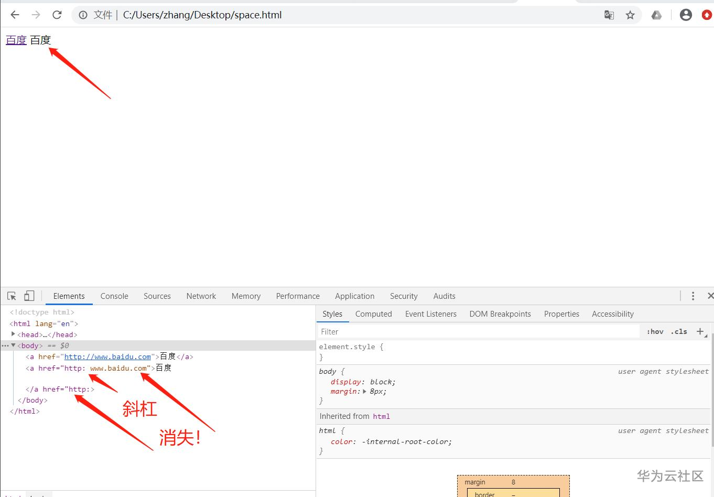This screenshot has height=497, width=714.
Task: Select the Computed sidebar tab
Action: coord(374,314)
